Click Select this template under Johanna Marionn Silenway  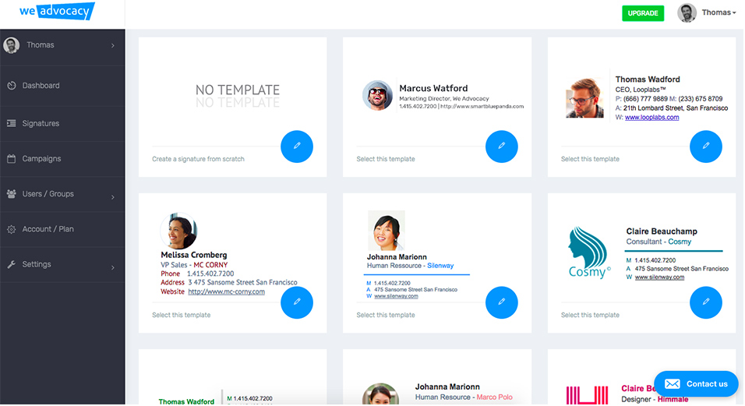[x=386, y=315]
